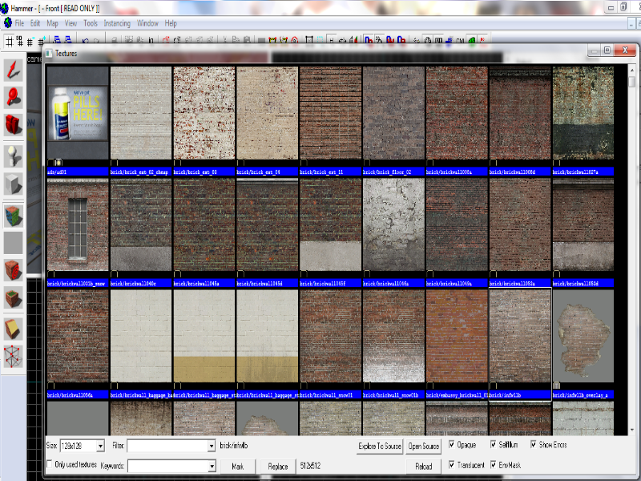Toggle the Opaque checkbox

(451, 444)
